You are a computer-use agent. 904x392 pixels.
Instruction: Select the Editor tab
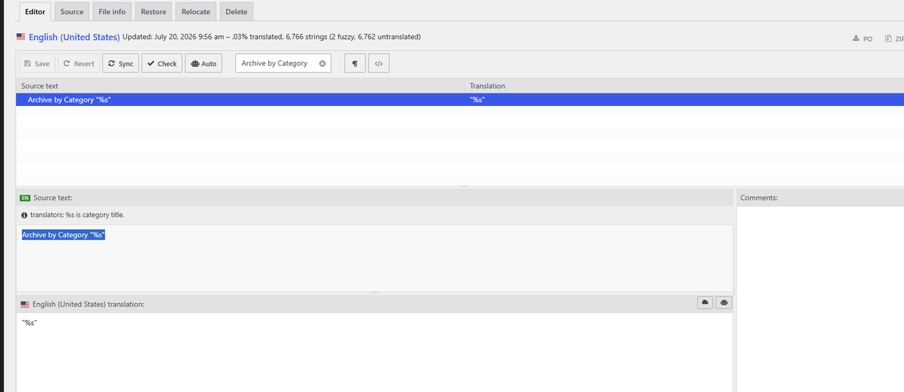click(35, 11)
